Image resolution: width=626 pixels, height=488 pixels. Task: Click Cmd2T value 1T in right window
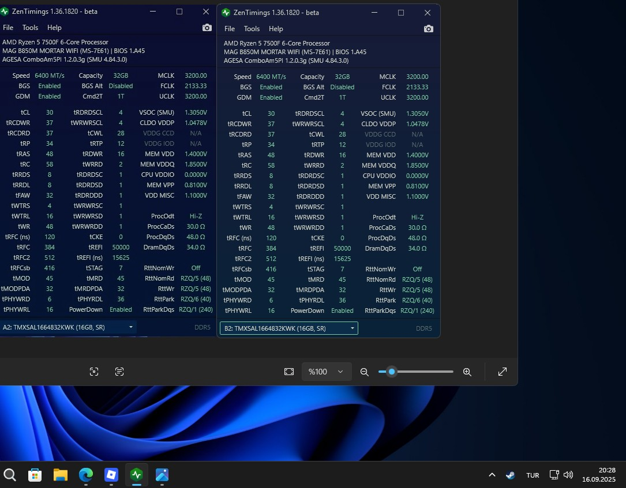[342, 97]
